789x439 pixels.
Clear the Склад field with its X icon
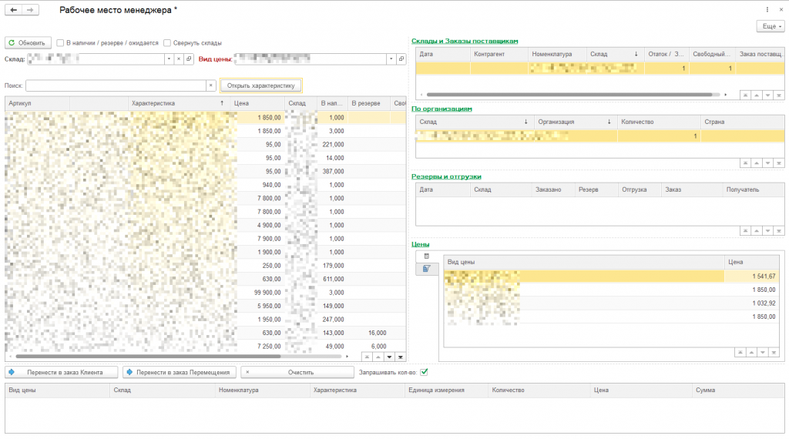pyautogui.click(x=179, y=59)
